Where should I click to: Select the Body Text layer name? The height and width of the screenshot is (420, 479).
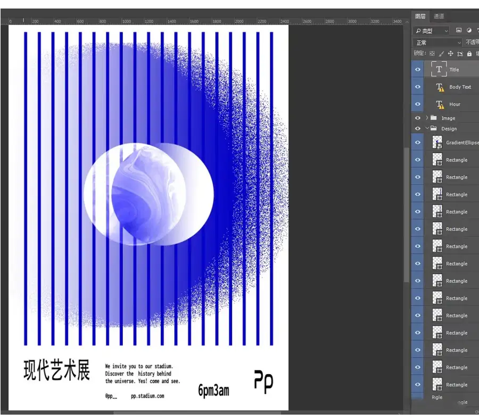(x=460, y=87)
